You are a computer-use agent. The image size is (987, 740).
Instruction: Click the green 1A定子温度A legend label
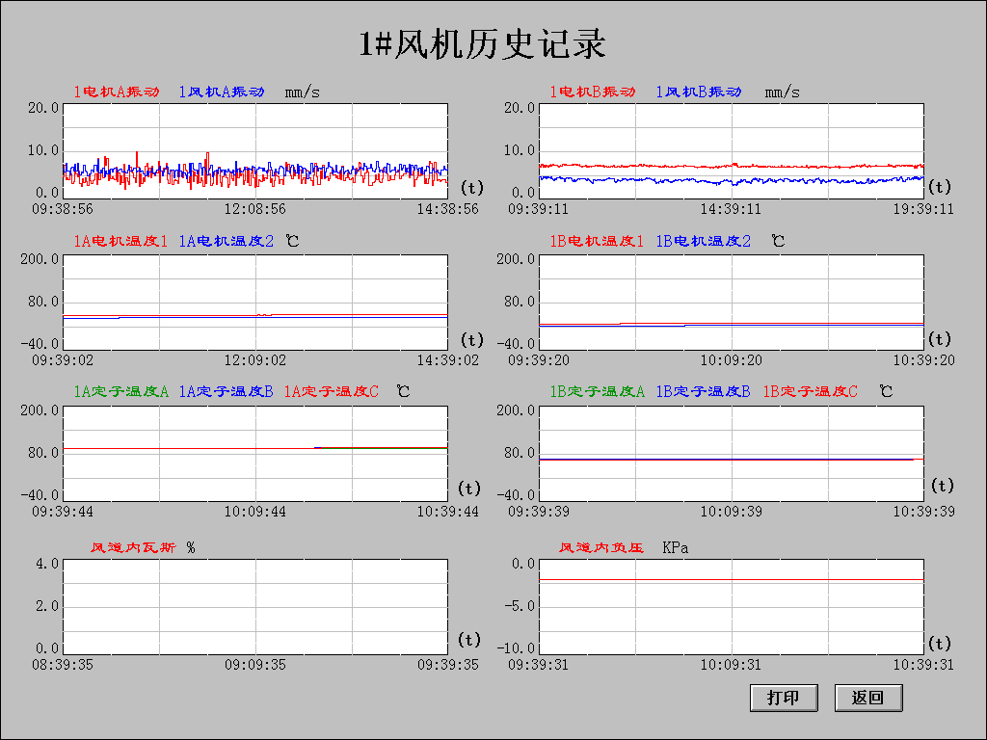pyautogui.click(x=121, y=392)
